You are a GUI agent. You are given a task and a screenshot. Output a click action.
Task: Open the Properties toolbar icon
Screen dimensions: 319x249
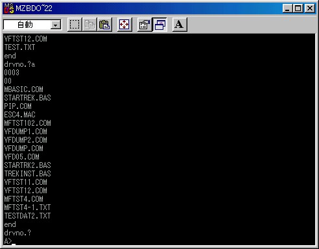pos(145,25)
